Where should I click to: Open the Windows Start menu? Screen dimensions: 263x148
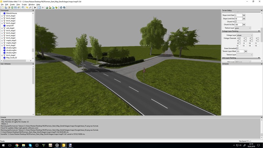coord(3,145)
